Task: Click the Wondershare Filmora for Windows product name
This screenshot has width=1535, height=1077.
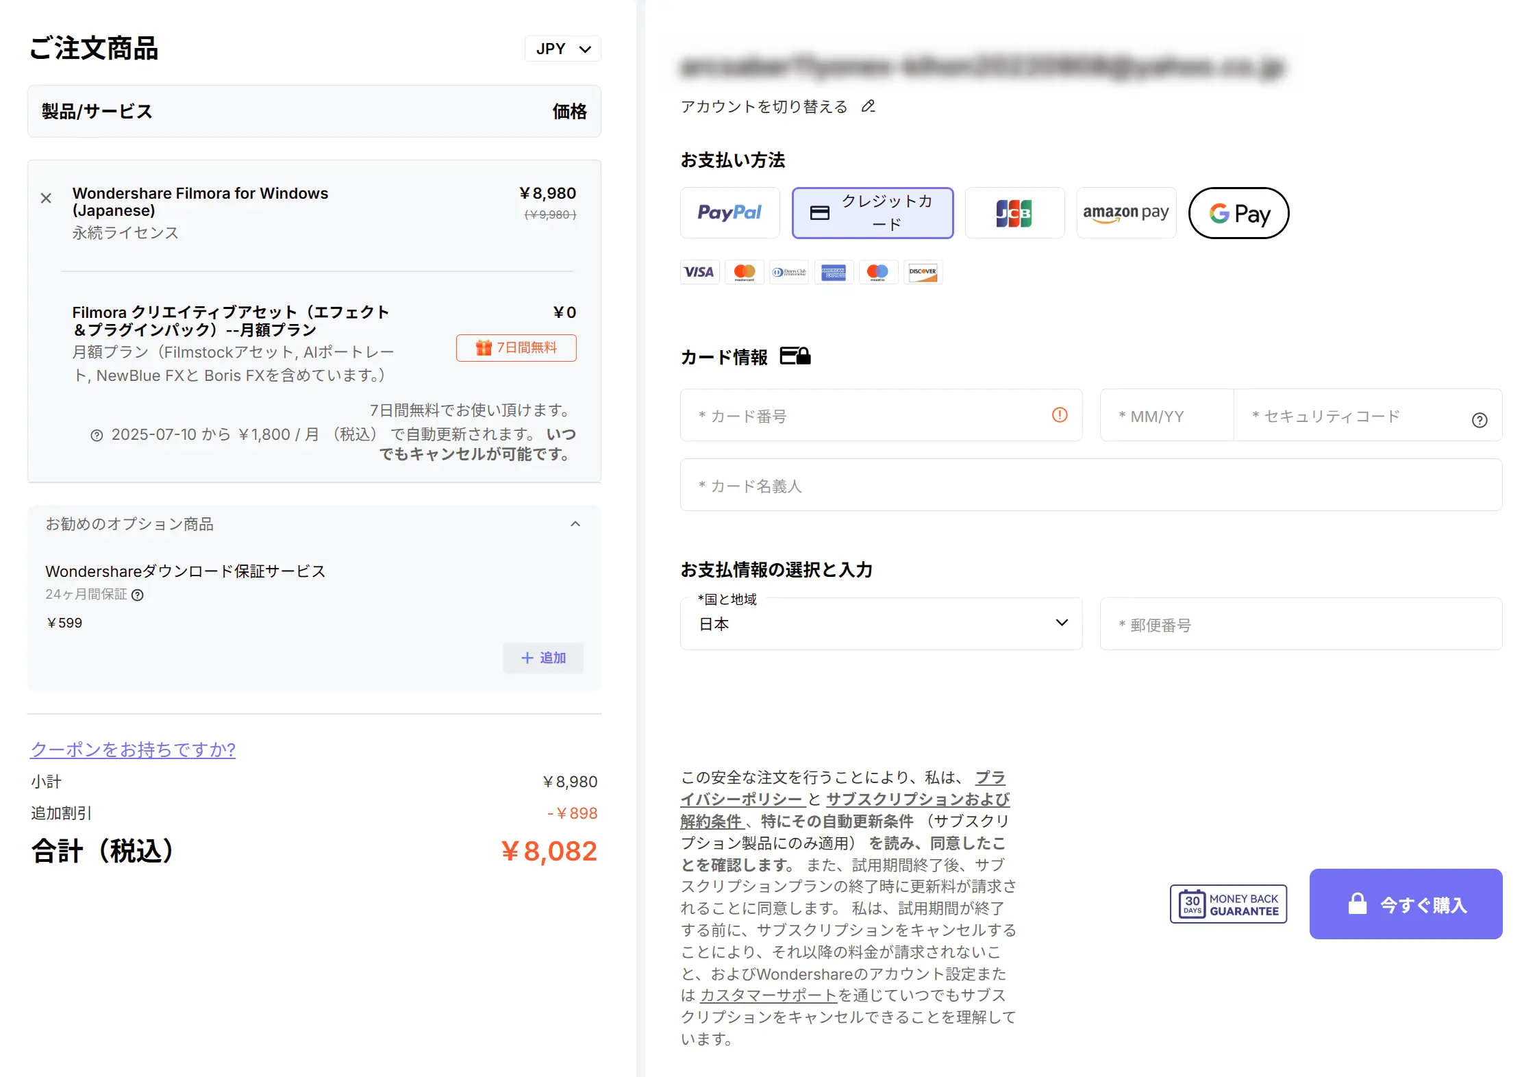Action: pos(200,201)
